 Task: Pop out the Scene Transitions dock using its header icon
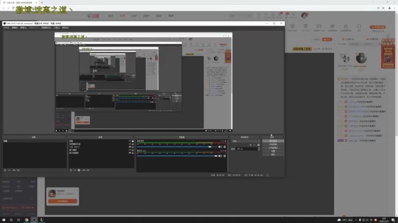point(259,137)
